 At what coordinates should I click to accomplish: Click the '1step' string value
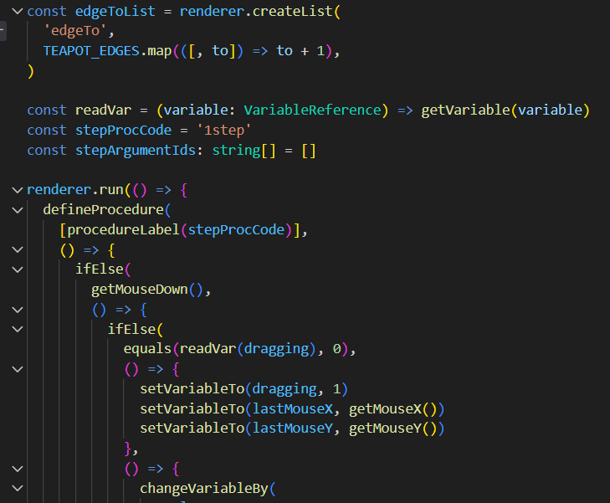(x=223, y=130)
